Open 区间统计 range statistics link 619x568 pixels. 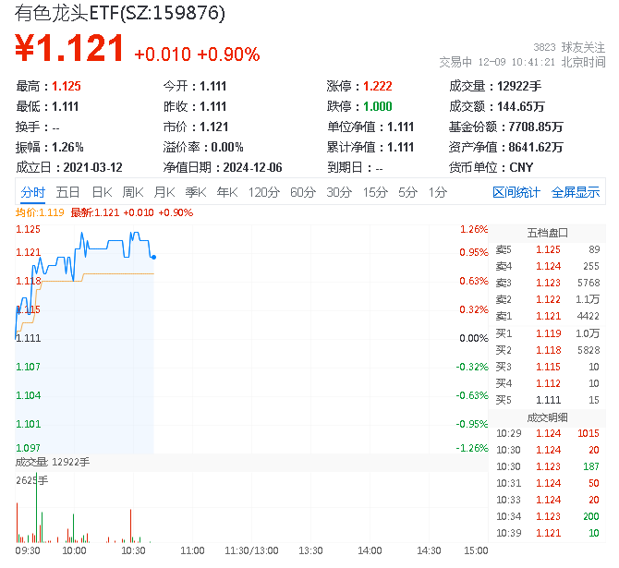(516, 192)
